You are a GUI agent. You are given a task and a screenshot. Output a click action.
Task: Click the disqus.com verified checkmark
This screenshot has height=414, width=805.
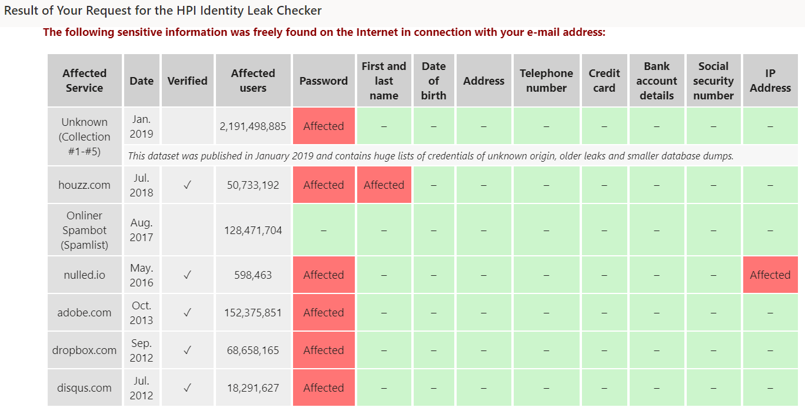[187, 388]
